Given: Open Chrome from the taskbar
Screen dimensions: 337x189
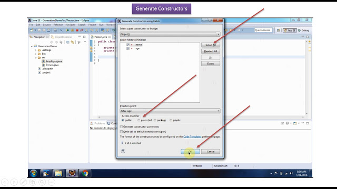Looking at the screenshot, I should 85,173.
